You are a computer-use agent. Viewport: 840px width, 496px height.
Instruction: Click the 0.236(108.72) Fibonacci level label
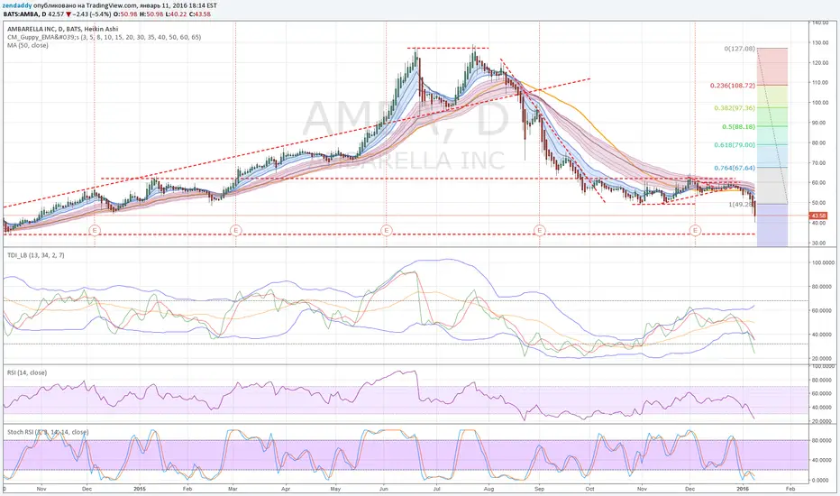(733, 86)
